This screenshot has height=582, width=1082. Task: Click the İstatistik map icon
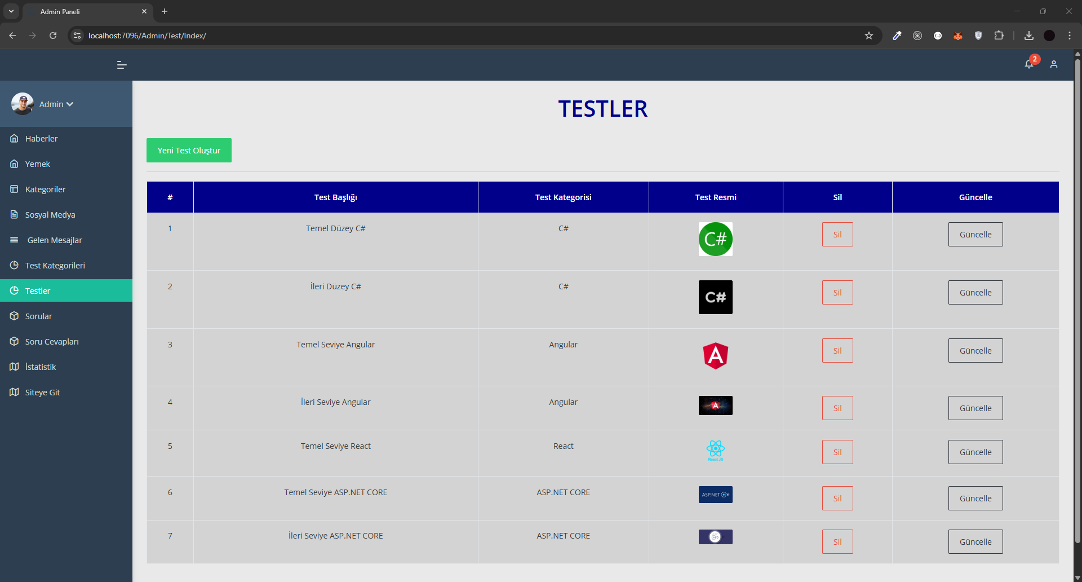coord(14,367)
